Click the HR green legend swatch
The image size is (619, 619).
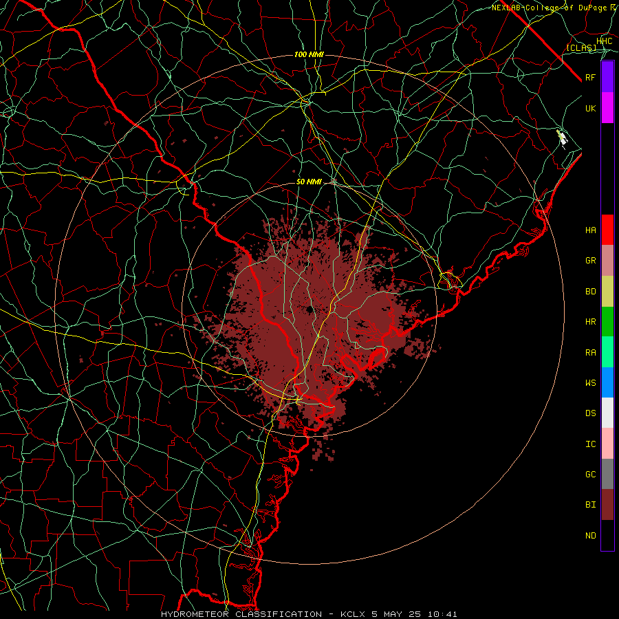607,322
